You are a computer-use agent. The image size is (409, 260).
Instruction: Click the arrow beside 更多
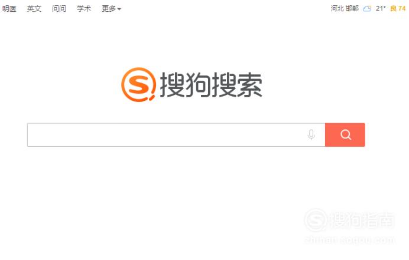[x=119, y=9]
